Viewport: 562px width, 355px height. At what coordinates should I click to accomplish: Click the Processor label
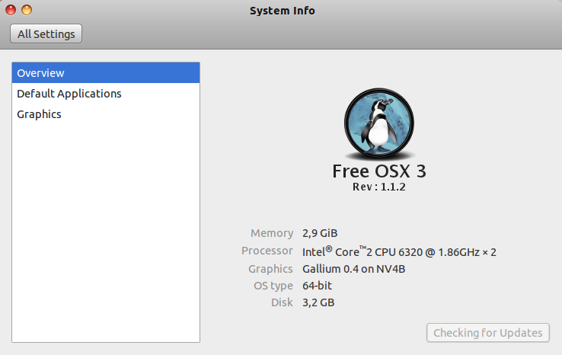coord(267,251)
